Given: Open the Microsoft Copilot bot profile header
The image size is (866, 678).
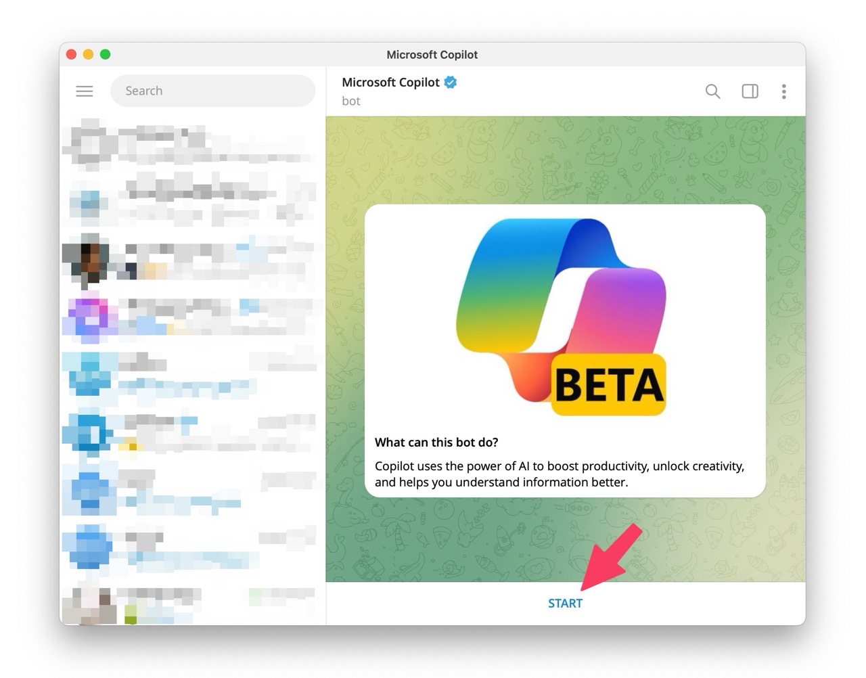Looking at the screenshot, I should point(399,91).
